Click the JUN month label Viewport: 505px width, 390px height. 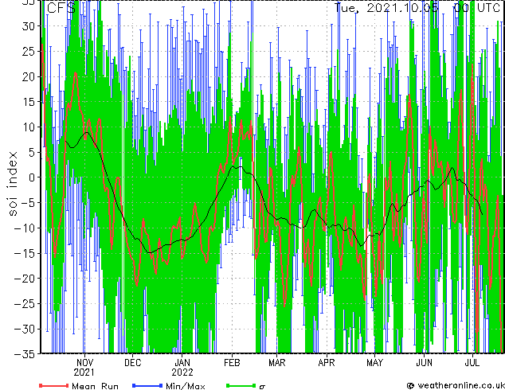pyautogui.click(x=425, y=363)
